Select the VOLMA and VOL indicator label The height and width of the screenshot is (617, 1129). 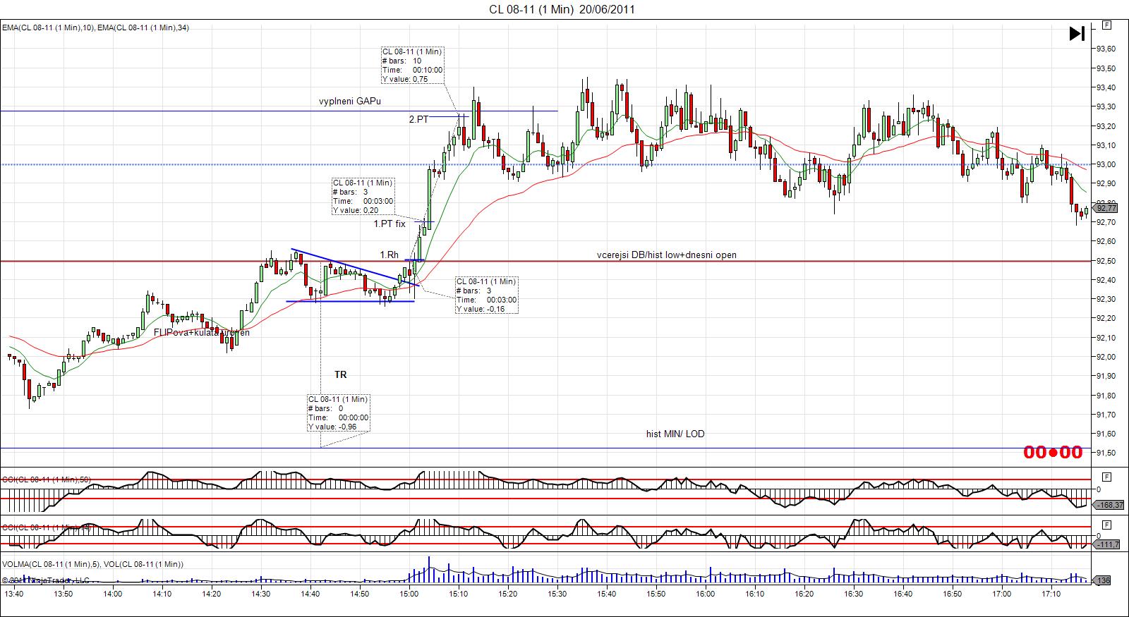click(x=93, y=564)
